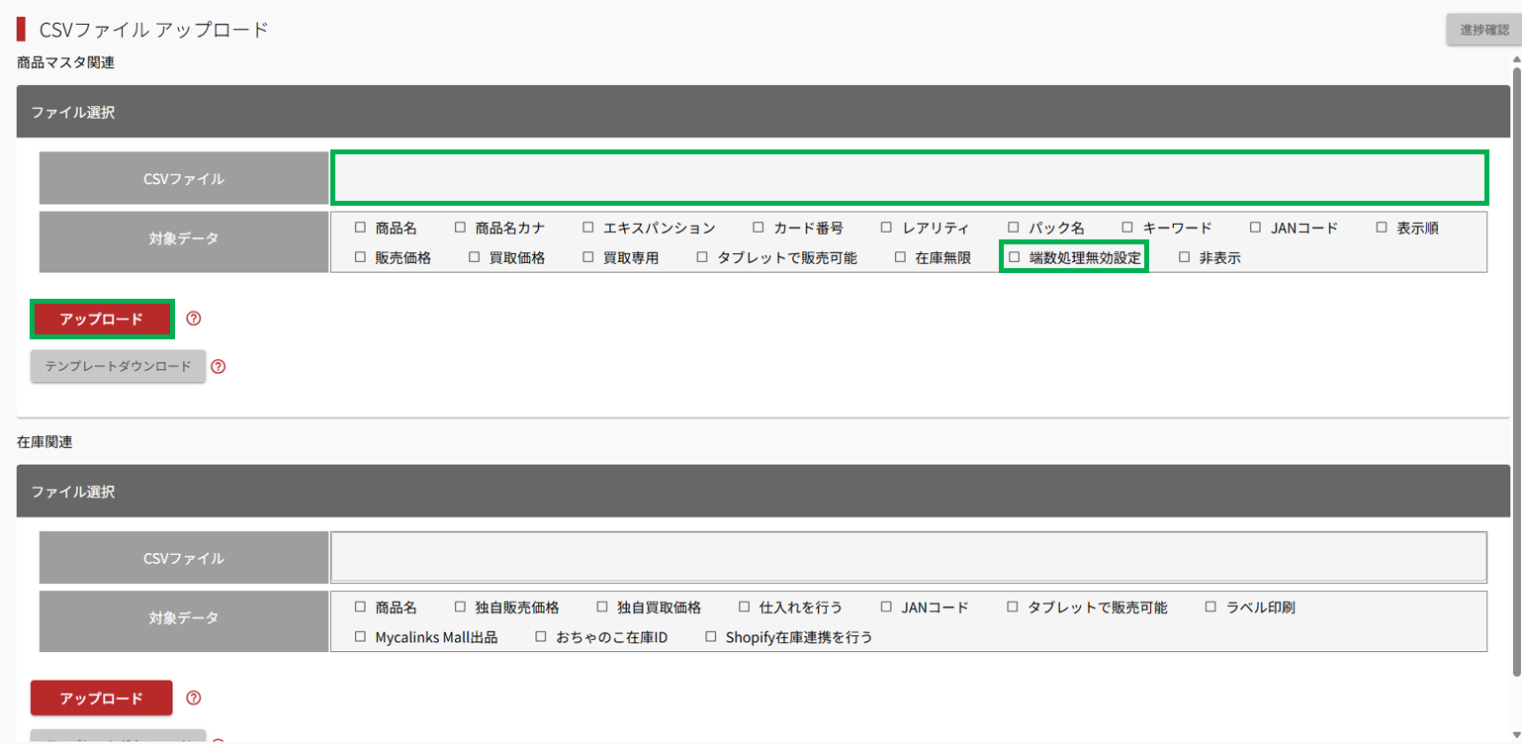Toggle エキスパンション checkbox
Viewport: 1522px width, 744px height.
tap(588, 228)
